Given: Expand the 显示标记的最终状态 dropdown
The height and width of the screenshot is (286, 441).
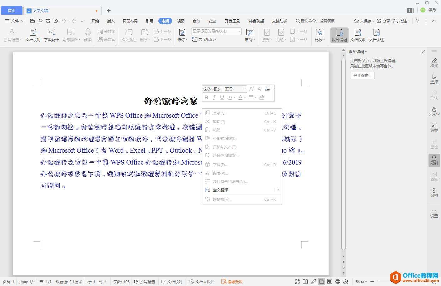Looking at the screenshot, I should point(240,31).
